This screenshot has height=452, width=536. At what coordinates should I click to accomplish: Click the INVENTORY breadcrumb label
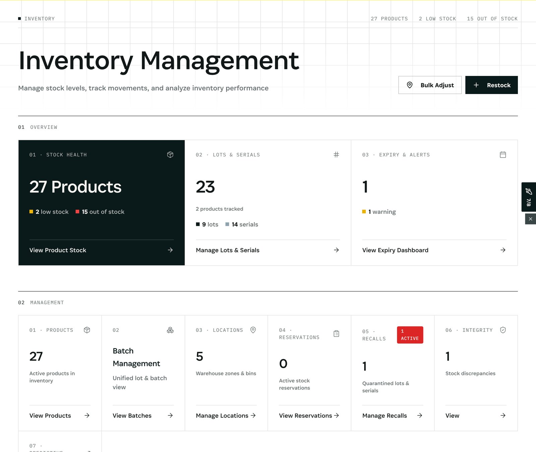click(40, 19)
